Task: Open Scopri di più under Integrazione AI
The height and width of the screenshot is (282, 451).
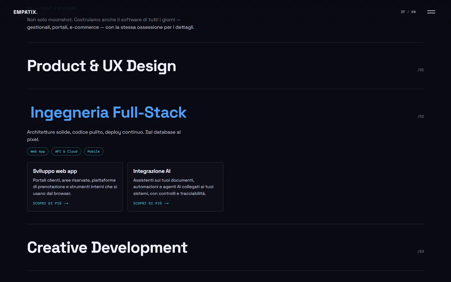Action: (151, 203)
